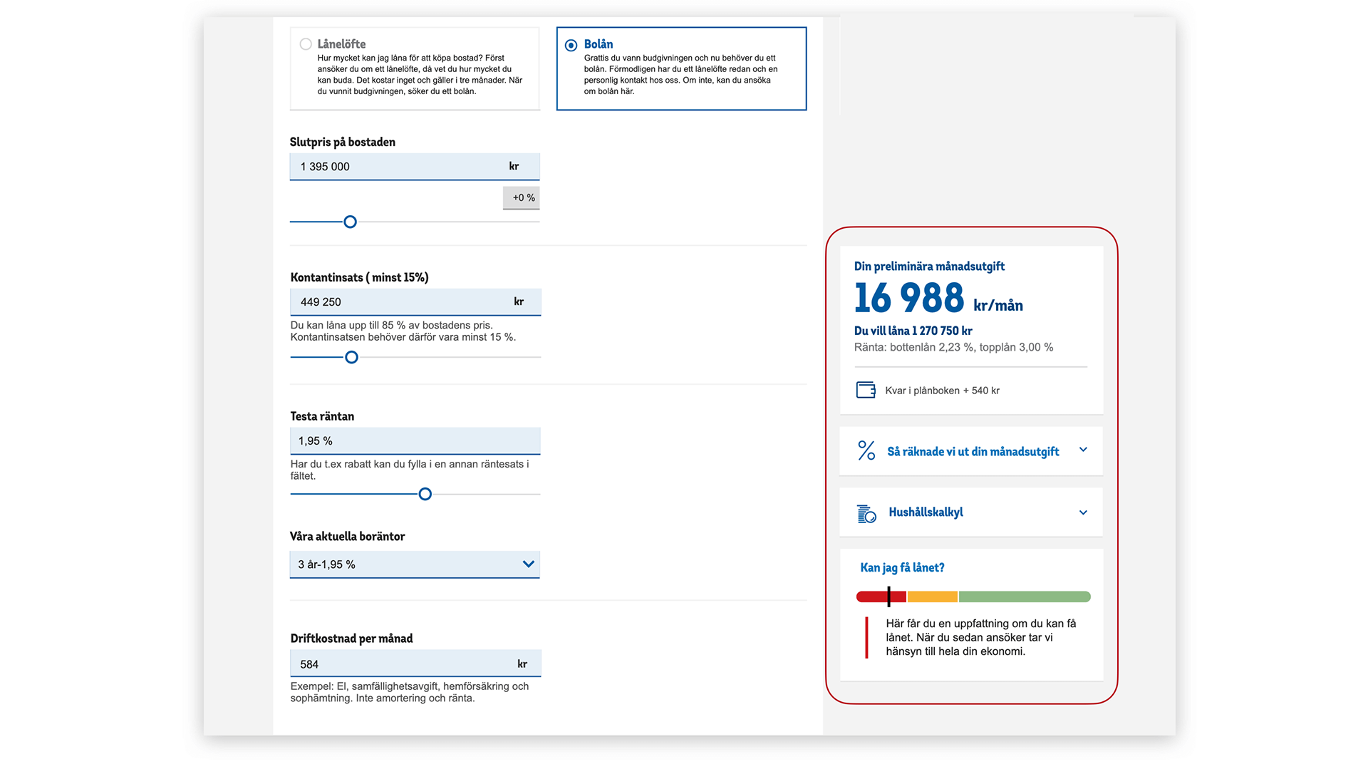
Task: Click the Bolån description paragraph
Action: pyautogui.click(x=680, y=75)
